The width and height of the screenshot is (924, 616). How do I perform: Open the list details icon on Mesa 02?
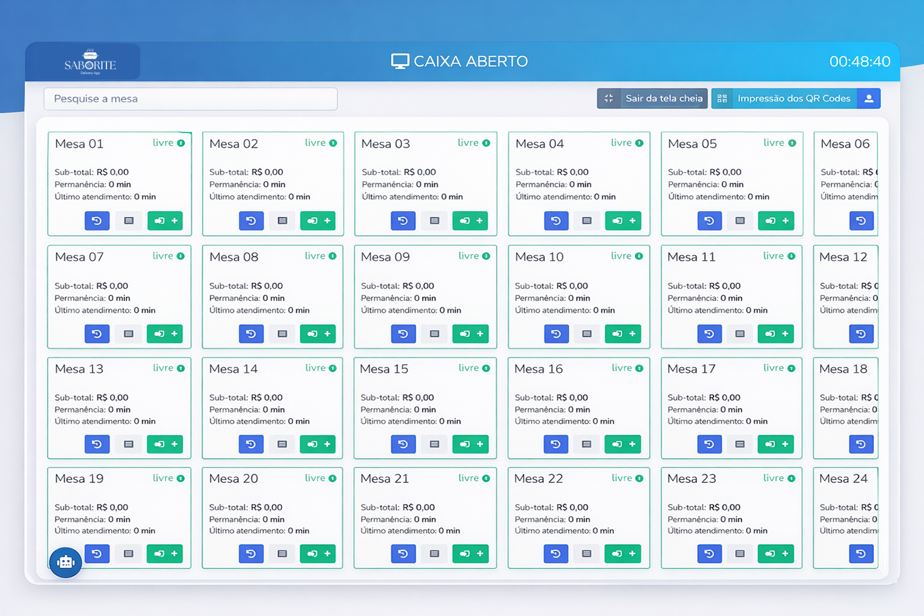[x=282, y=221]
